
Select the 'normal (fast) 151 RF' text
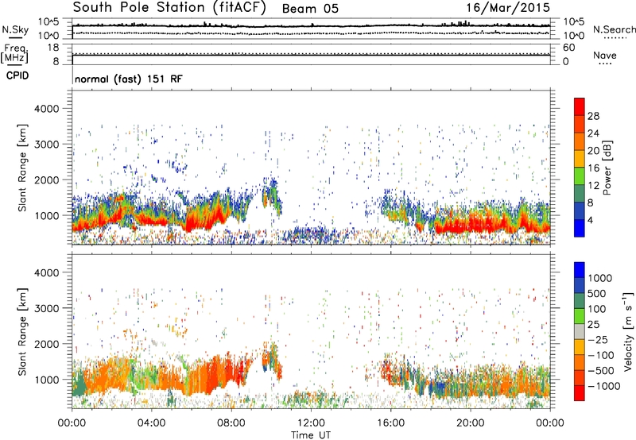pyautogui.click(x=129, y=79)
